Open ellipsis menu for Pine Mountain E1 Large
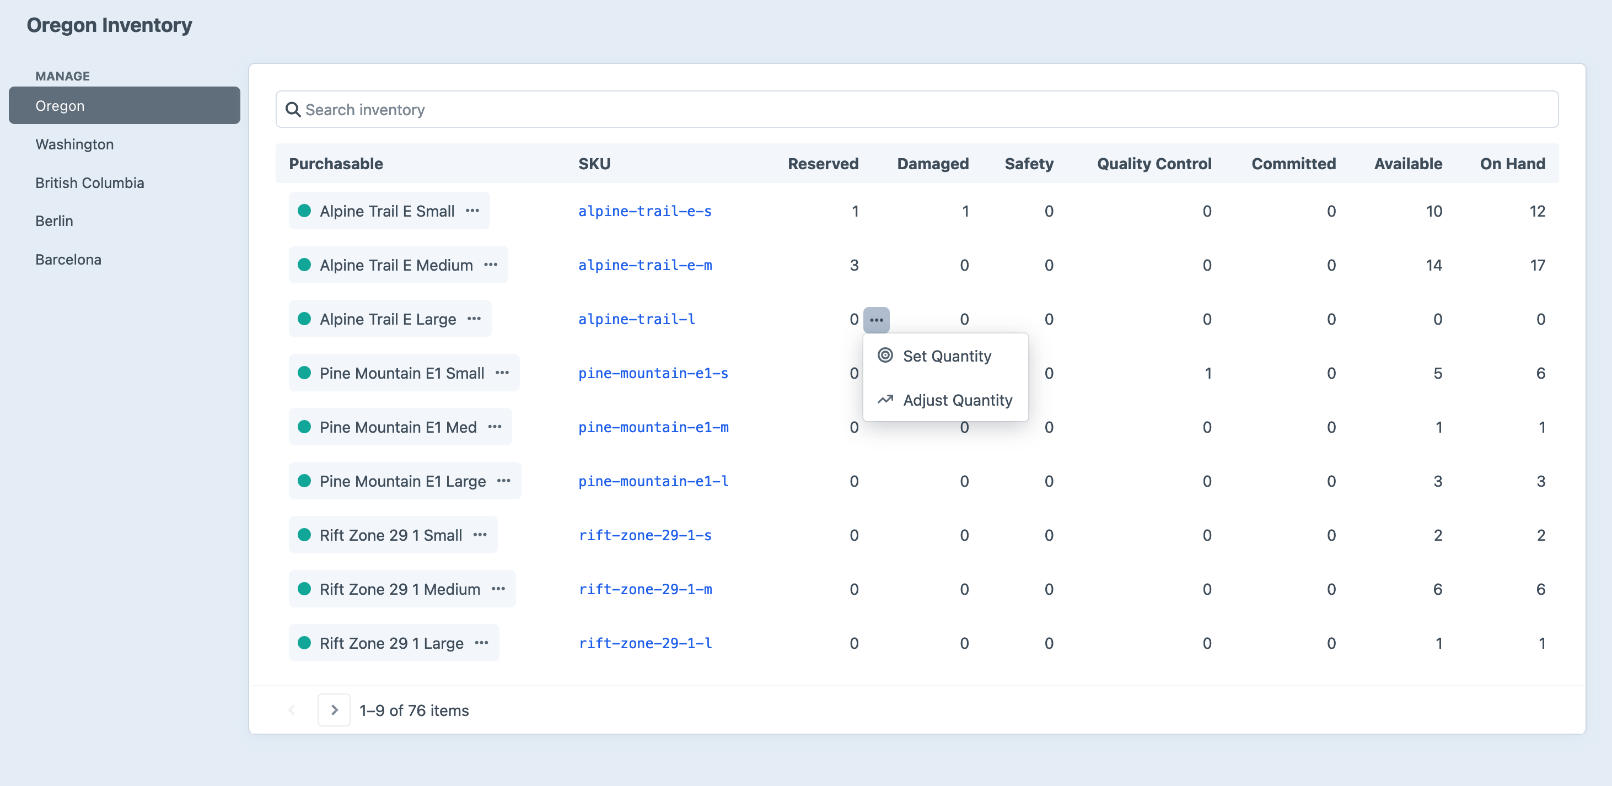1612x786 pixels. pyautogui.click(x=504, y=481)
